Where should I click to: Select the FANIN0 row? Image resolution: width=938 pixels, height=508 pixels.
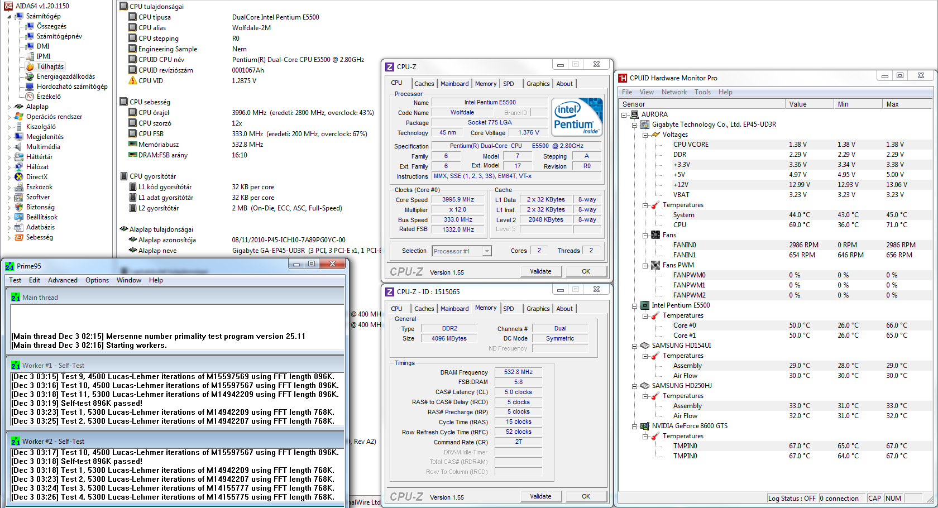pyautogui.click(x=776, y=245)
